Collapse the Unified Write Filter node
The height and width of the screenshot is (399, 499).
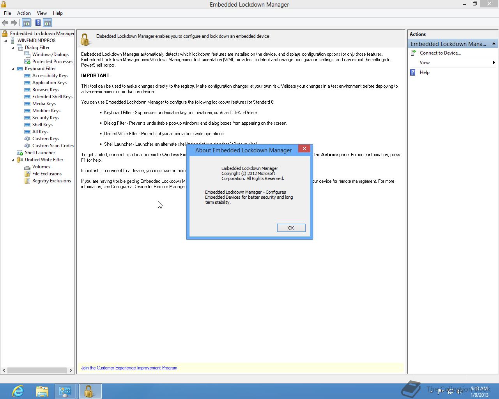point(13,160)
